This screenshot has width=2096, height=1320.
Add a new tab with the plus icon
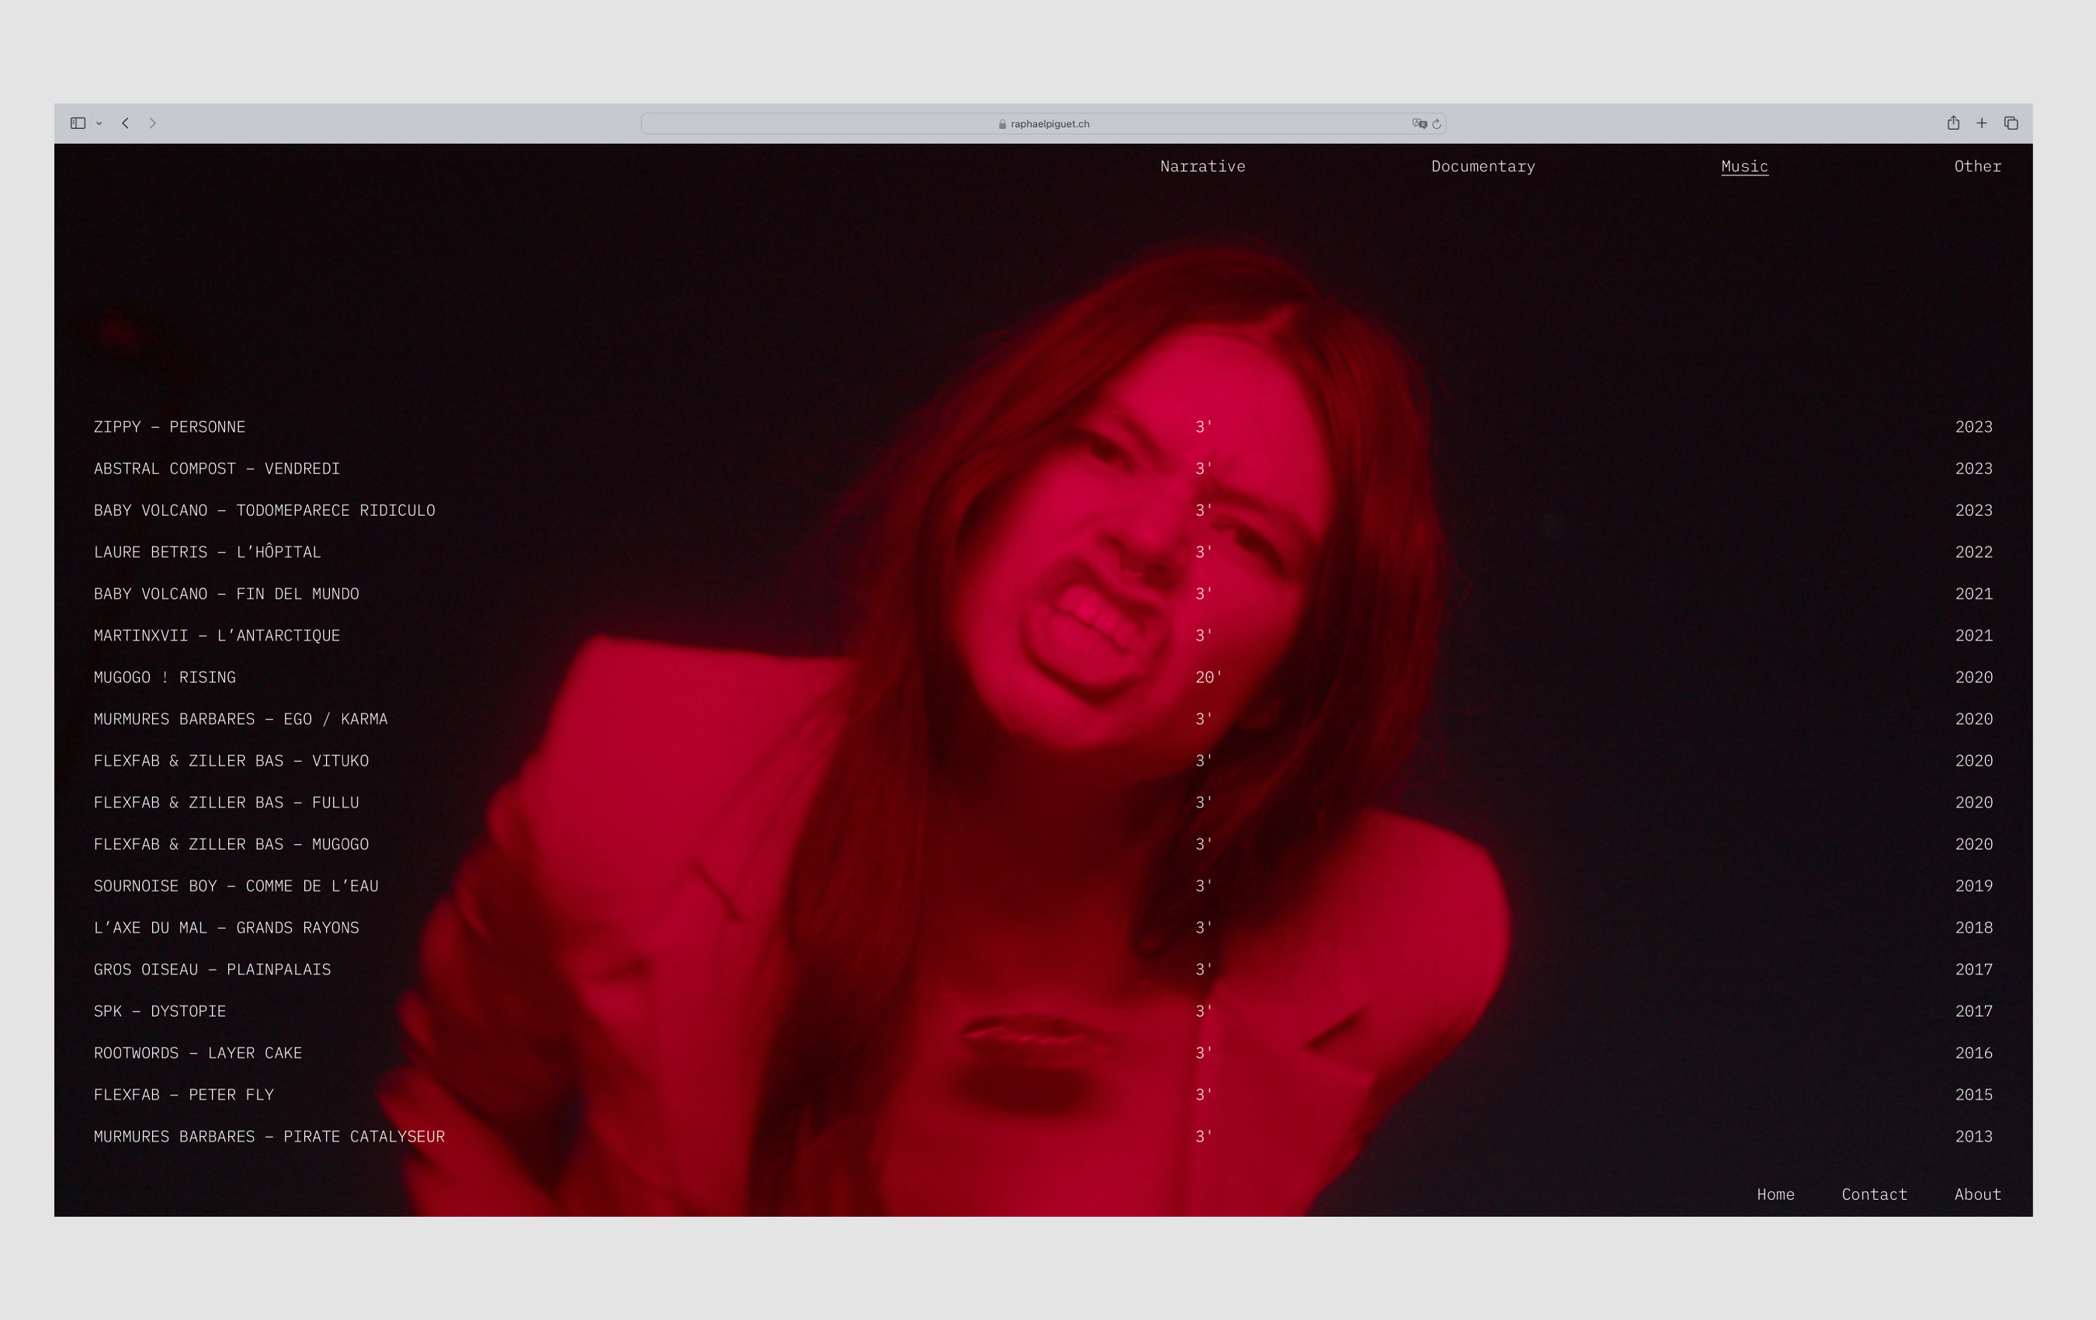(x=1981, y=123)
